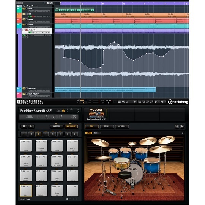Click the VOX 1 audio clip in timeline
The height and width of the screenshot is (205, 205).
74,10
